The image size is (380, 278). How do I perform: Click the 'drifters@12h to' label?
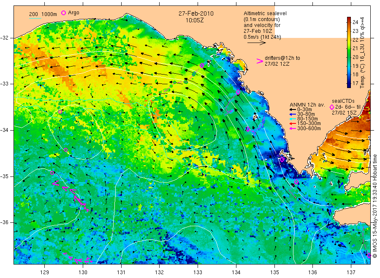[x=282, y=58]
